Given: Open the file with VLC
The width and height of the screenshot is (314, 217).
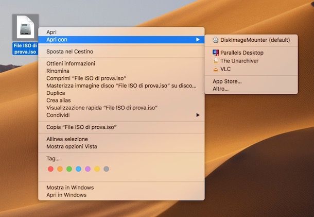Looking at the screenshot, I should [x=251, y=69].
